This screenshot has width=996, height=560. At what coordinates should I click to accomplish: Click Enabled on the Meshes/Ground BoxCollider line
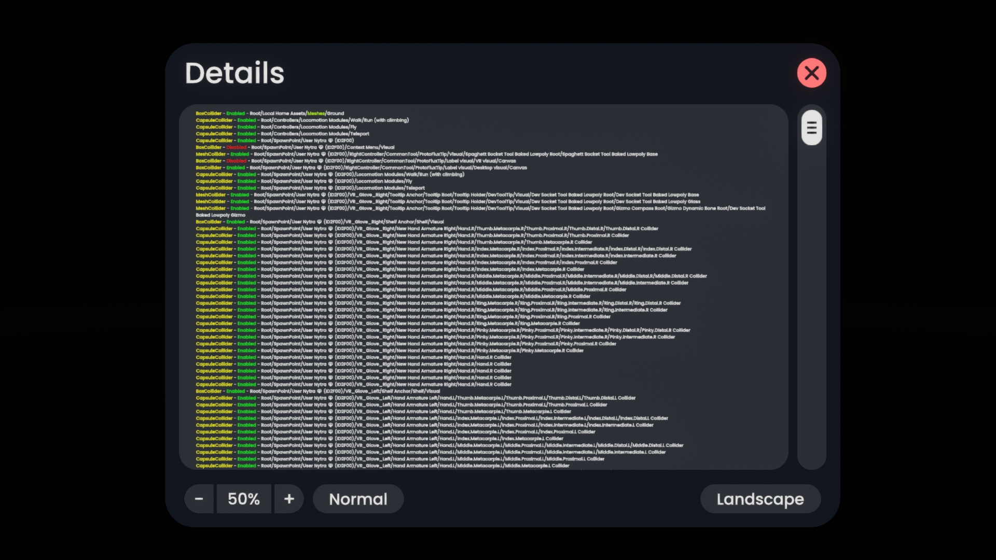point(235,113)
